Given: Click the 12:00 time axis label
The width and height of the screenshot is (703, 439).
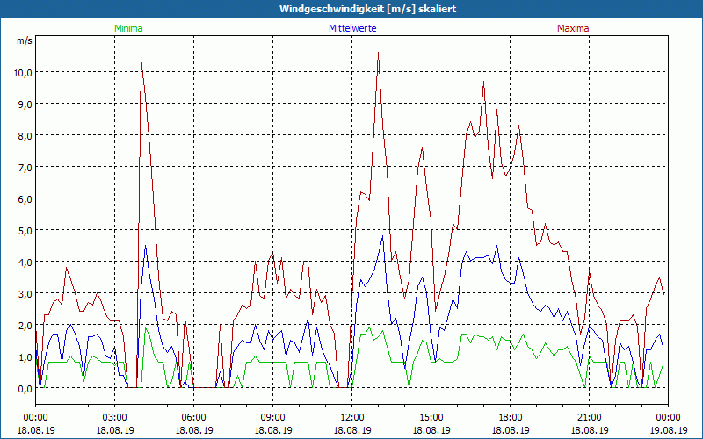Looking at the screenshot, I should tap(352, 418).
